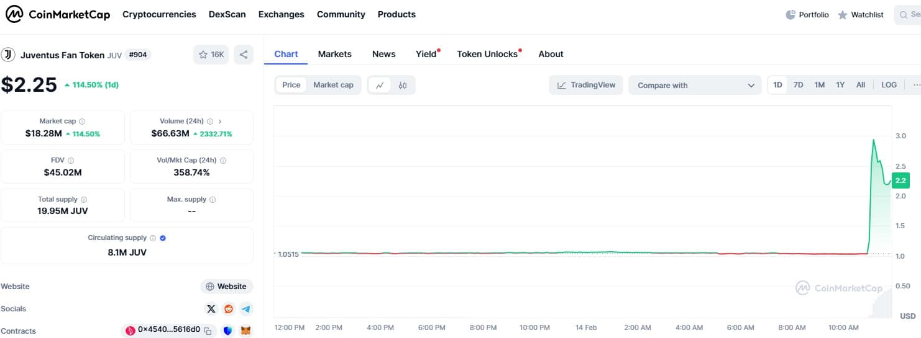
Task: Select the Market cap chart toggle
Action: click(x=333, y=85)
